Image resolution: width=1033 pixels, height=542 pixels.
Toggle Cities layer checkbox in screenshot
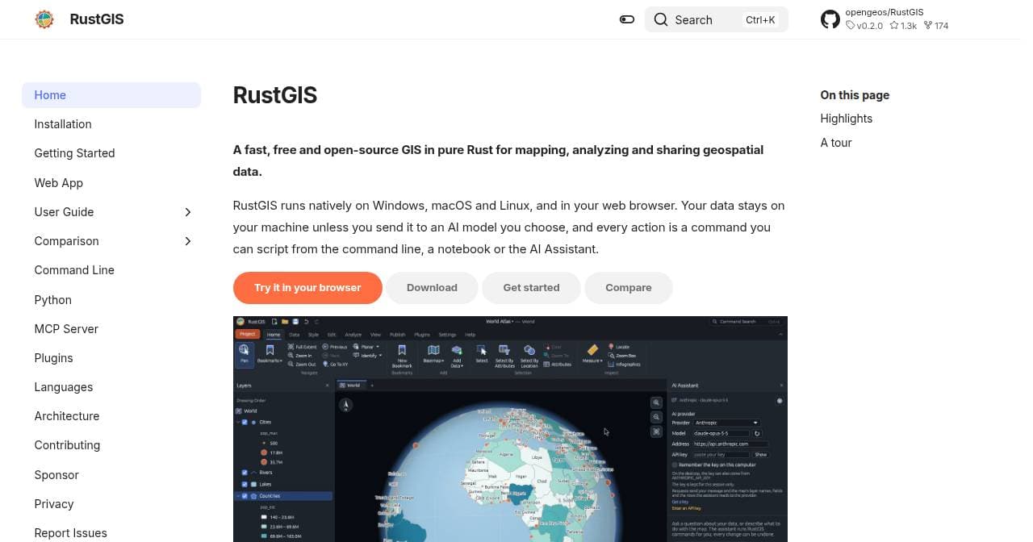click(x=245, y=422)
